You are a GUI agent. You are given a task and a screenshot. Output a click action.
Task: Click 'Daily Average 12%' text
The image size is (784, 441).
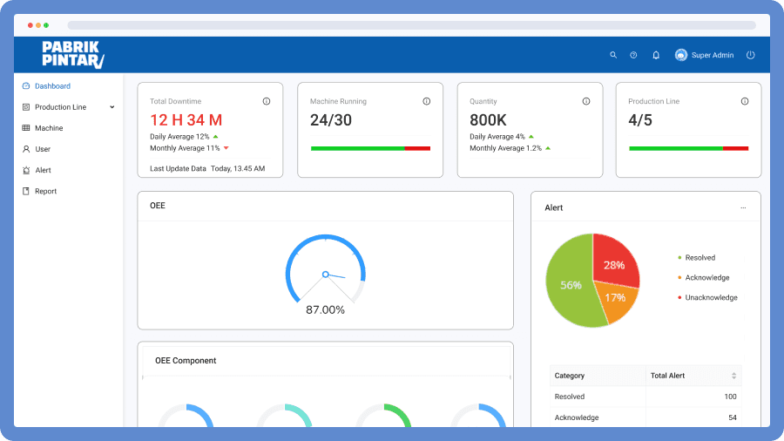pos(179,137)
